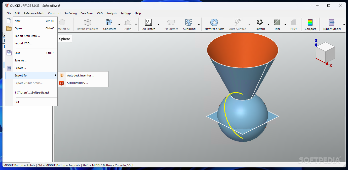The image size is (348, 170).
Task: Click the Export Model icon
Action: coord(332,23)
